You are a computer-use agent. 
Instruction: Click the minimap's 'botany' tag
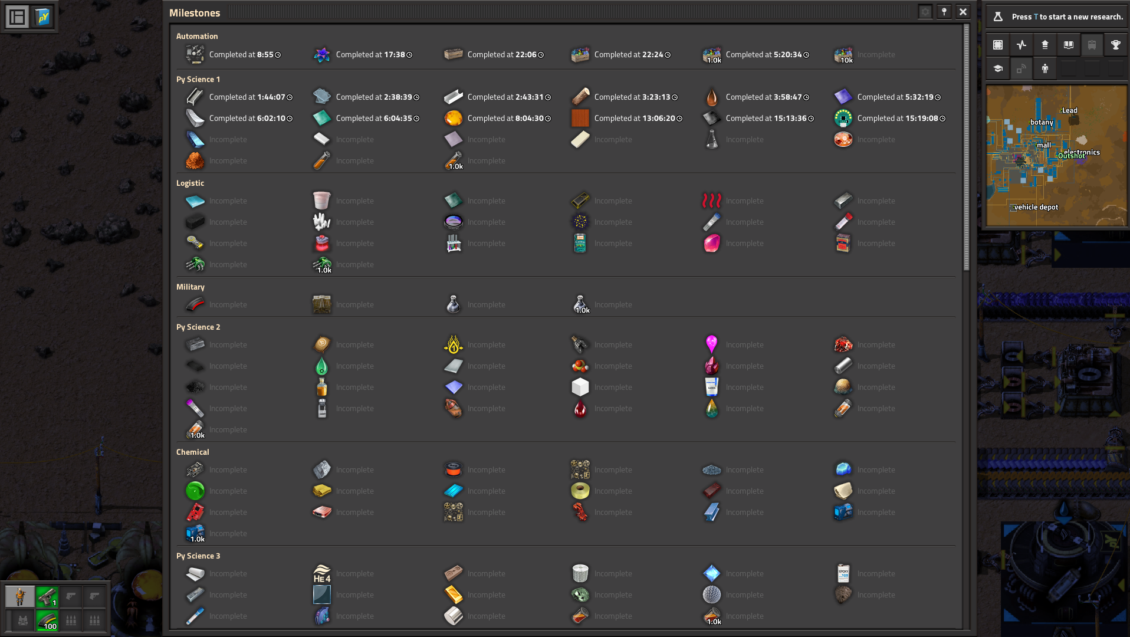coord(1042,122)
